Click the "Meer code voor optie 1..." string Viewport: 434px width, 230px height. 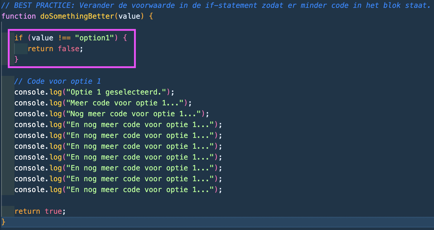pyautogui.click(x=127, y=103)
